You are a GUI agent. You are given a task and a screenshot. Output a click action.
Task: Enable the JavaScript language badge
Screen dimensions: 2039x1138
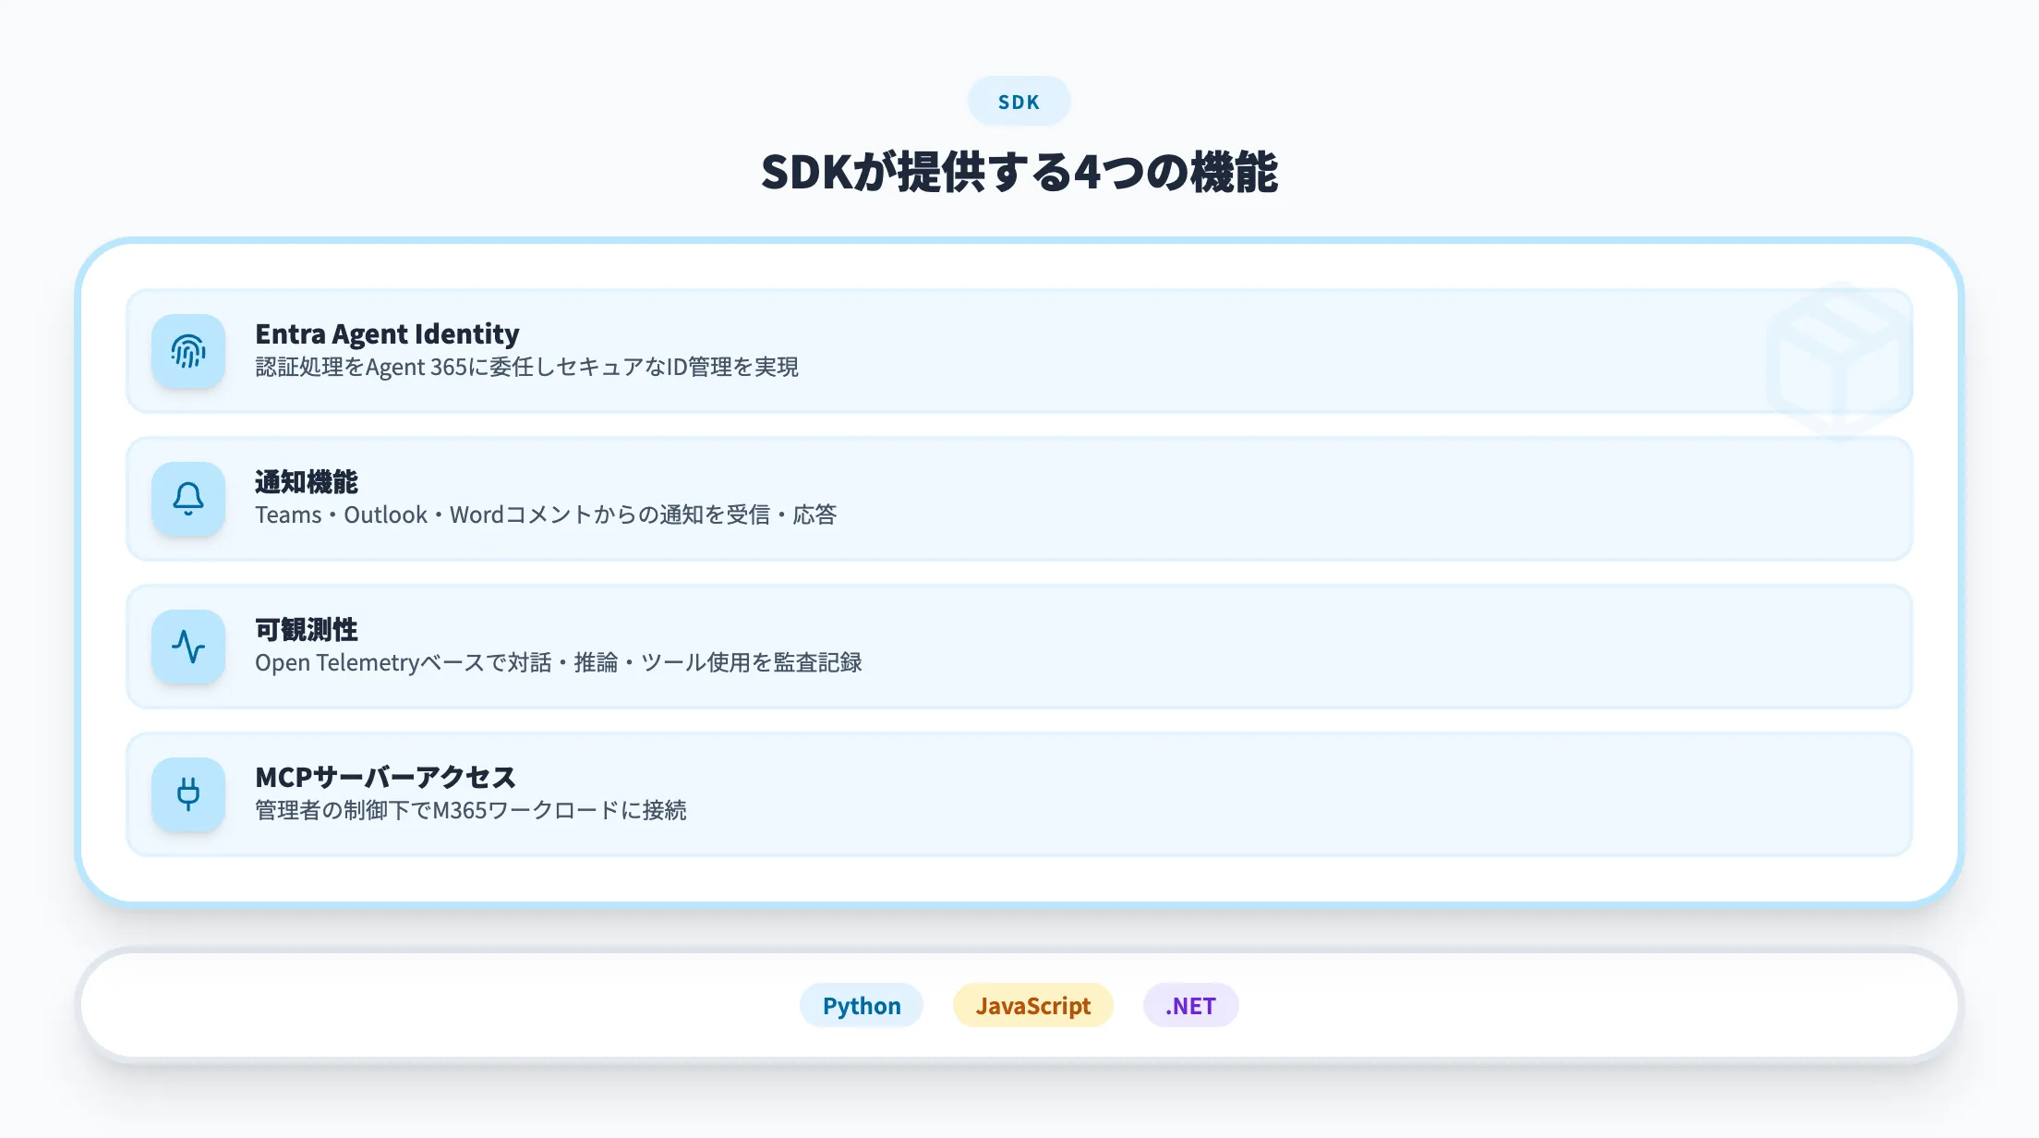pos(1032,1005)
